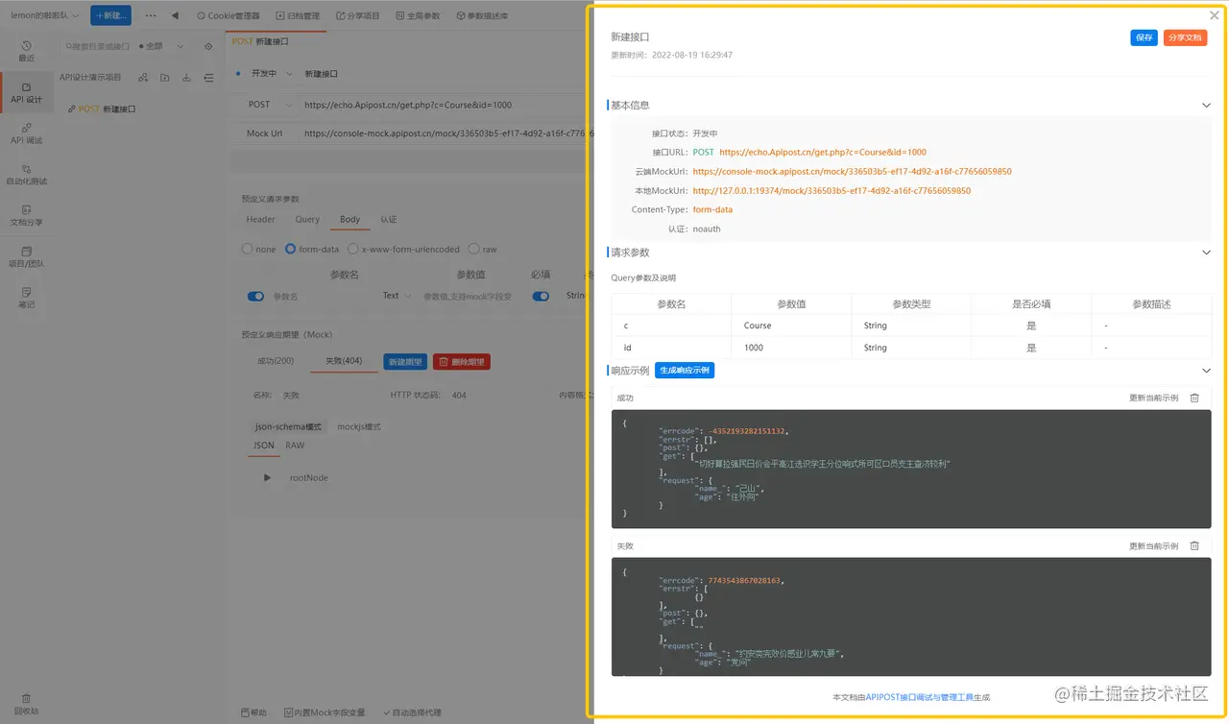Click the locate target icon beside 全部 filter
The width and height of the screenshot is (1229, 724).
coord(208,46)
